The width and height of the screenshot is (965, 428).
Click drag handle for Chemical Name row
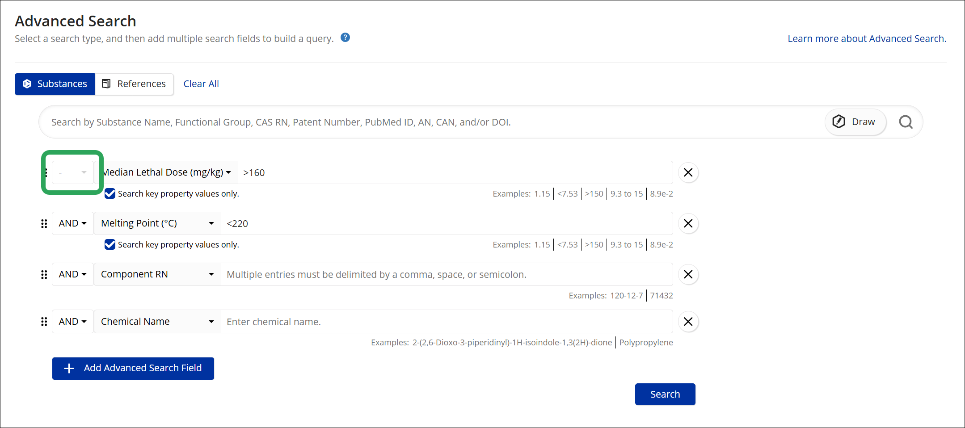click(44, 322)
